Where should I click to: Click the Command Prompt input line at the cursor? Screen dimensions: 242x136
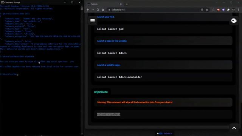[x=9, y=74]
